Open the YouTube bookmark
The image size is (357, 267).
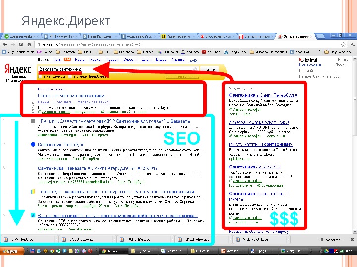(211, 52)
